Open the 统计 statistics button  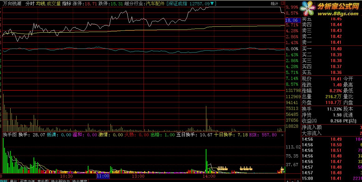click(x=274, y=4)
